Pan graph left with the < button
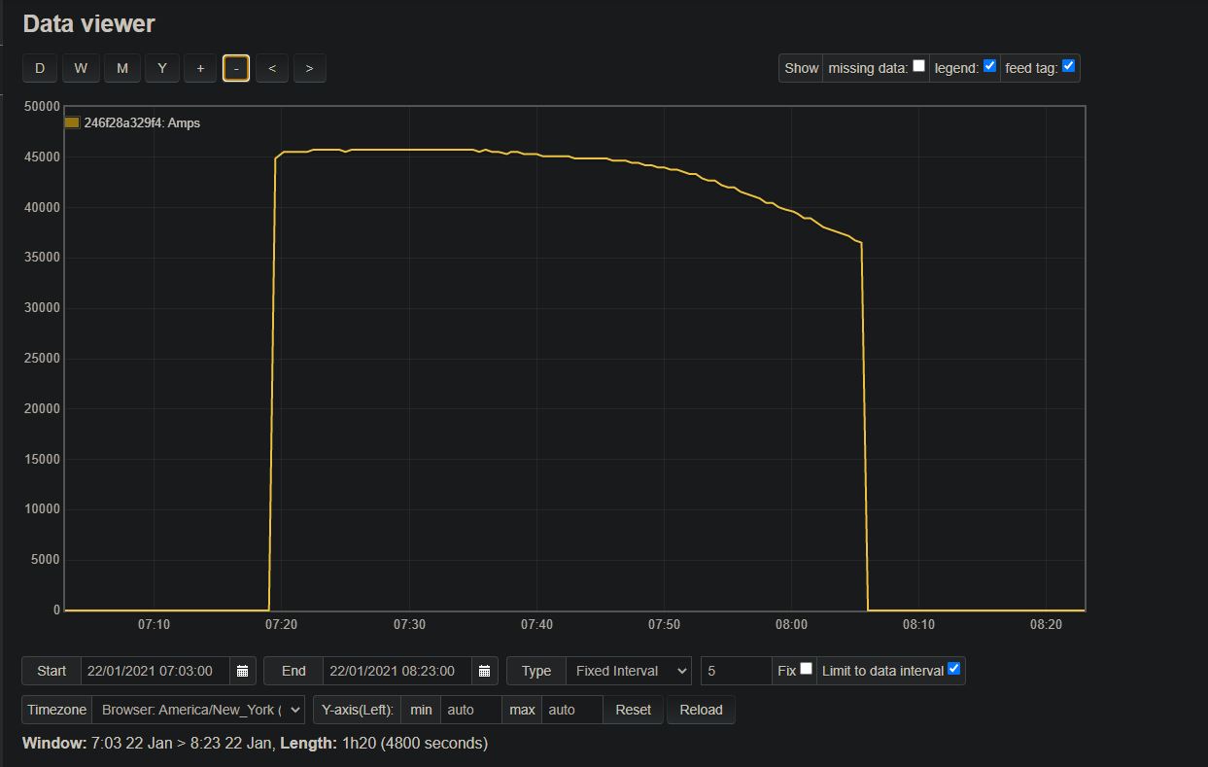Screen dimensions: 1208x767 tap(272, 68)
